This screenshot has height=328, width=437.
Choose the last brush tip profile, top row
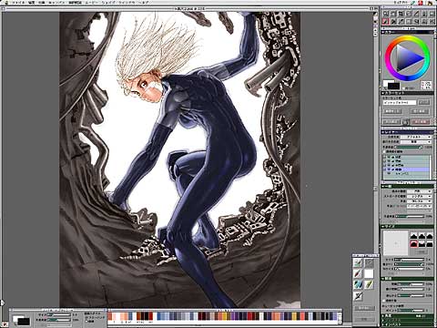(430, 236)
